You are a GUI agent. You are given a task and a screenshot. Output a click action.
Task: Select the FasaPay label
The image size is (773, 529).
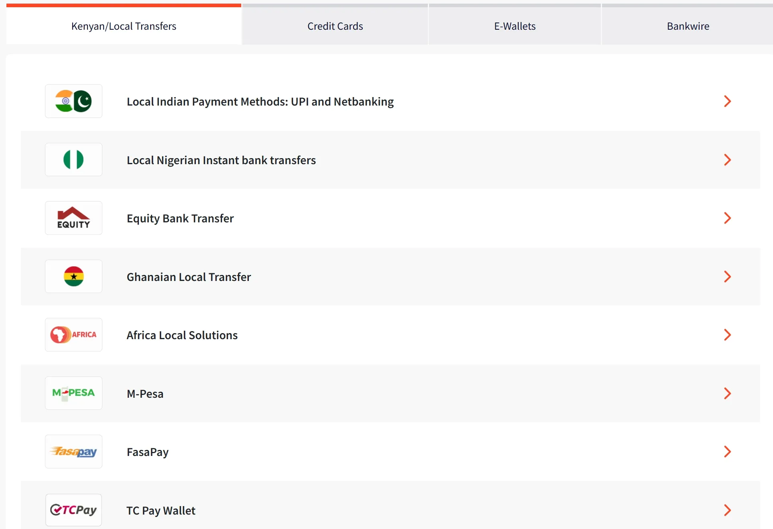[x=148, y=452]
